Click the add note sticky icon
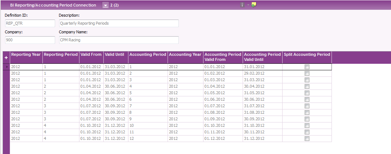 tap(254, 5)
